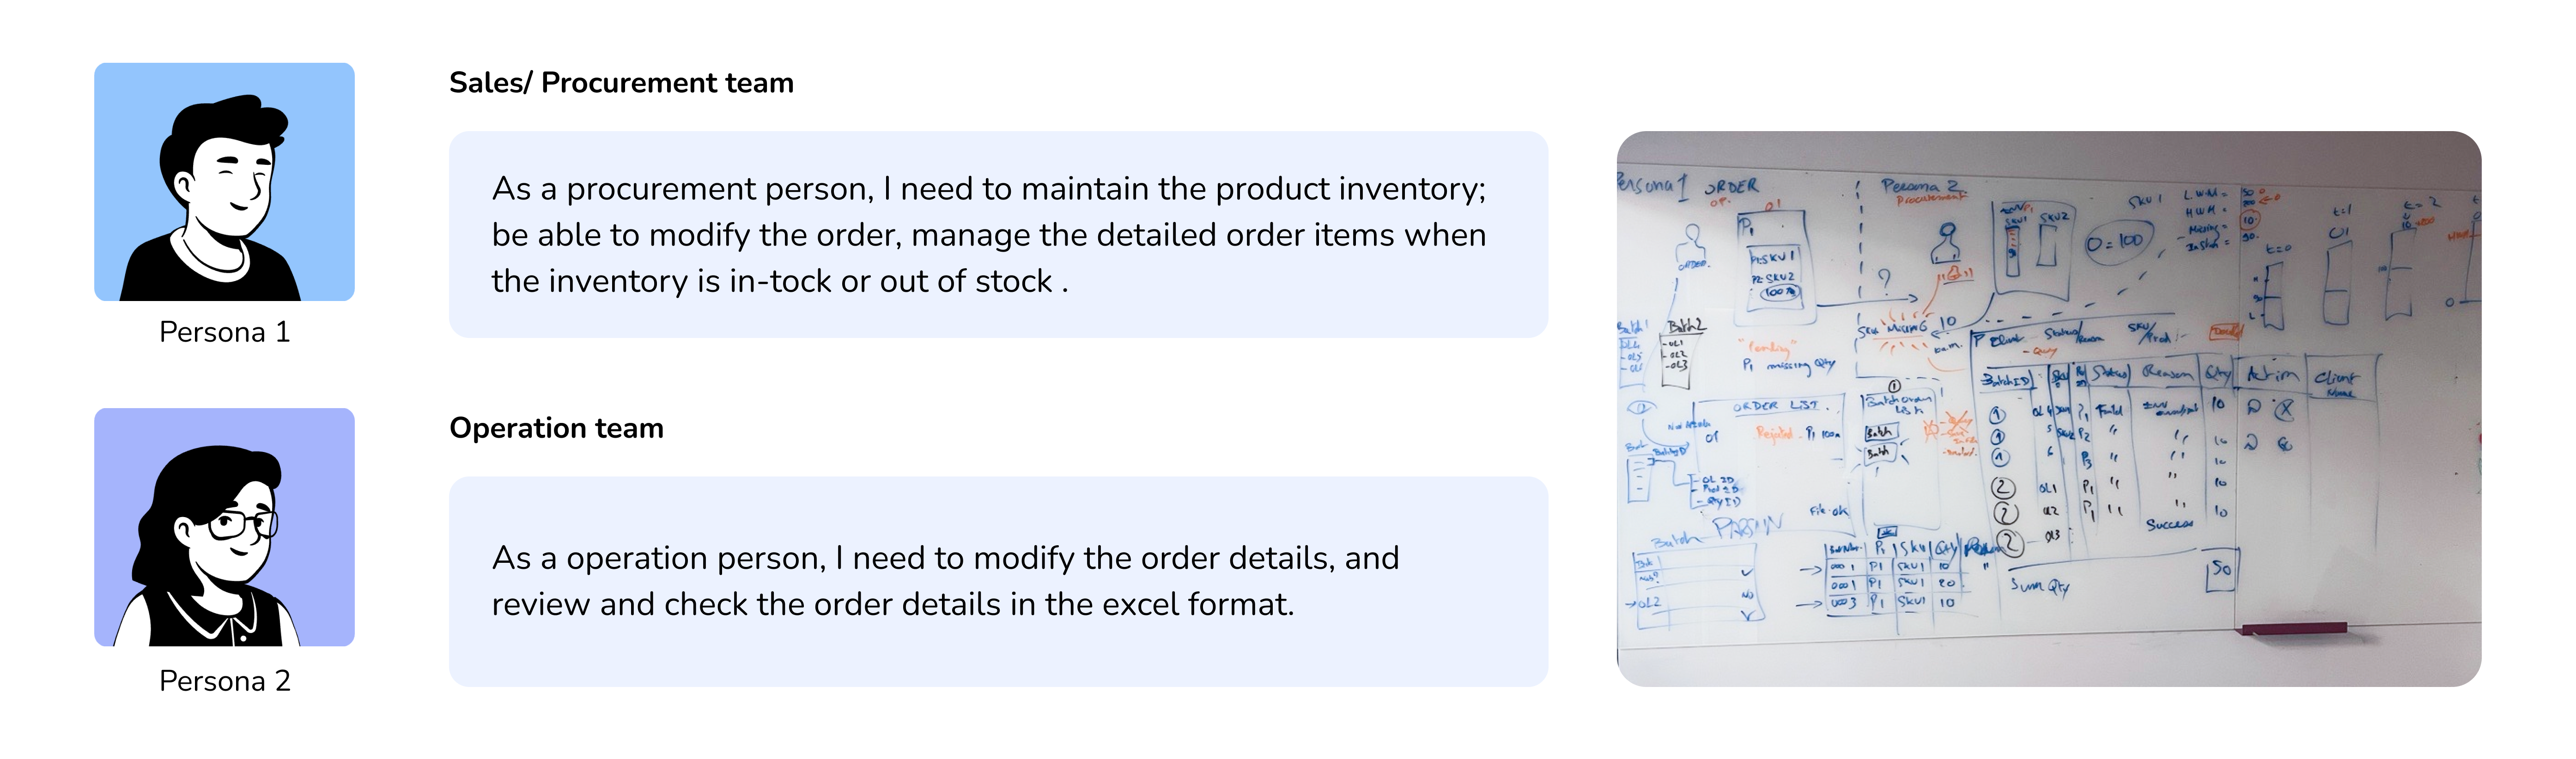Click the circled O=100 whiteboard note

[x=2115, y=242]
